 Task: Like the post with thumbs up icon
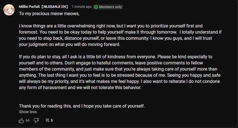[x=21, y=120]
